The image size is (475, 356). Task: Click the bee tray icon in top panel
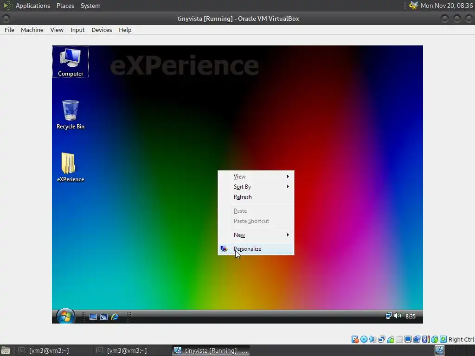(x=413, y=6)
